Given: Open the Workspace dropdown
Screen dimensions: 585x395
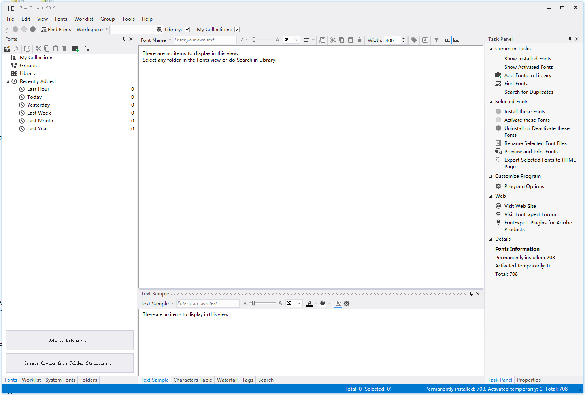Looking at the screenshot, I should (92, 30).
